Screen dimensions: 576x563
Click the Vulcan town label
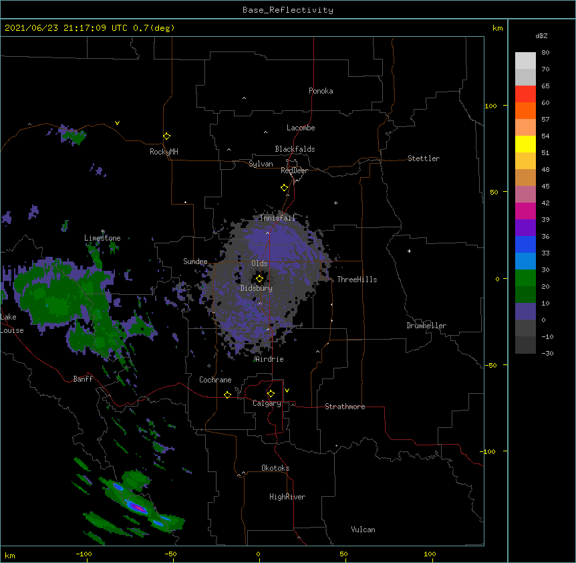click(363, 530)
